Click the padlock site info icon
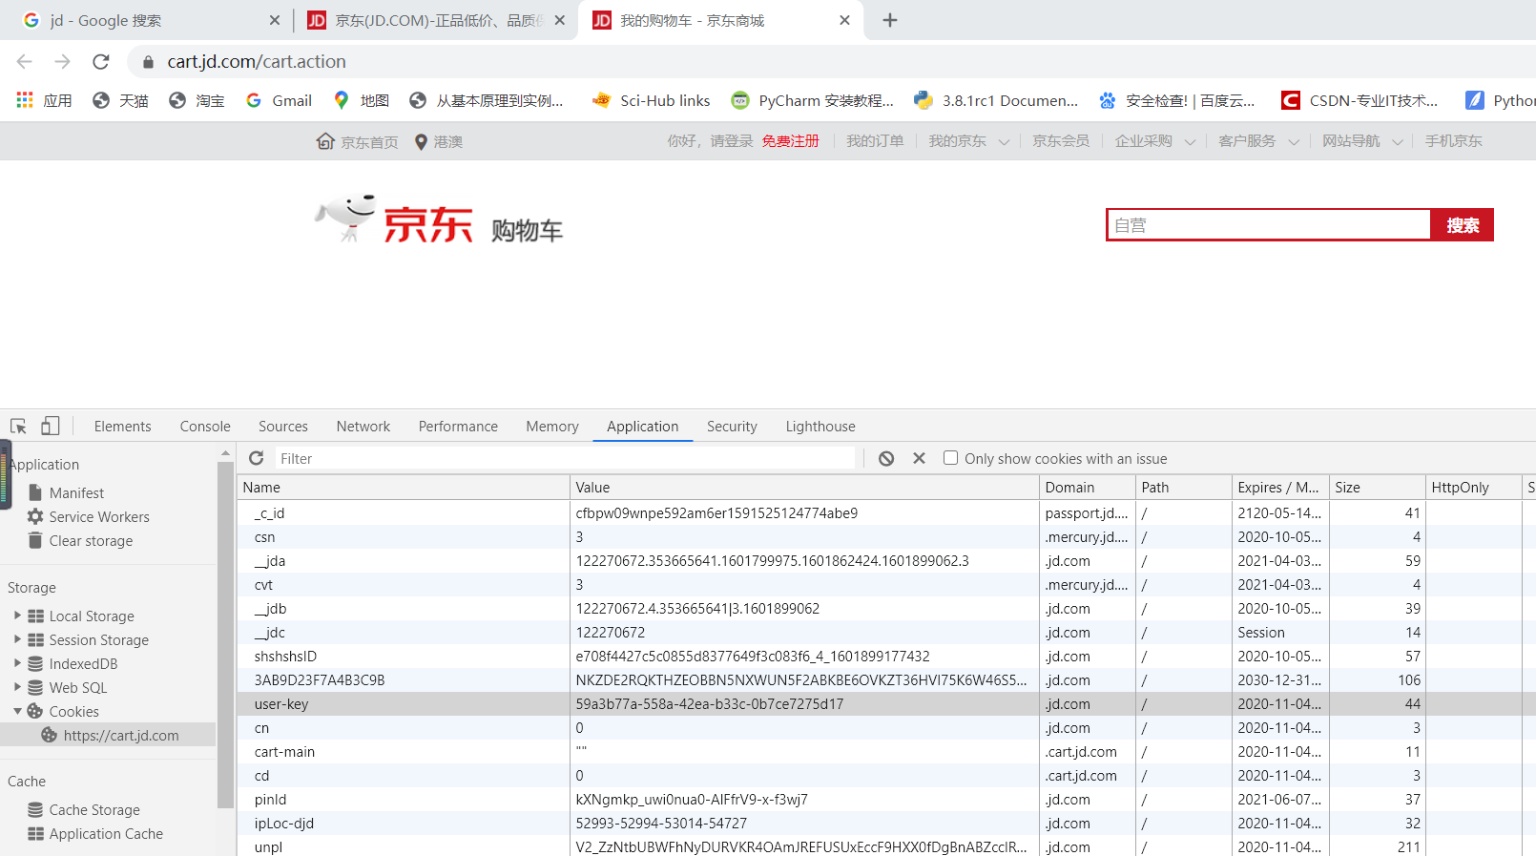 point(148,62)
